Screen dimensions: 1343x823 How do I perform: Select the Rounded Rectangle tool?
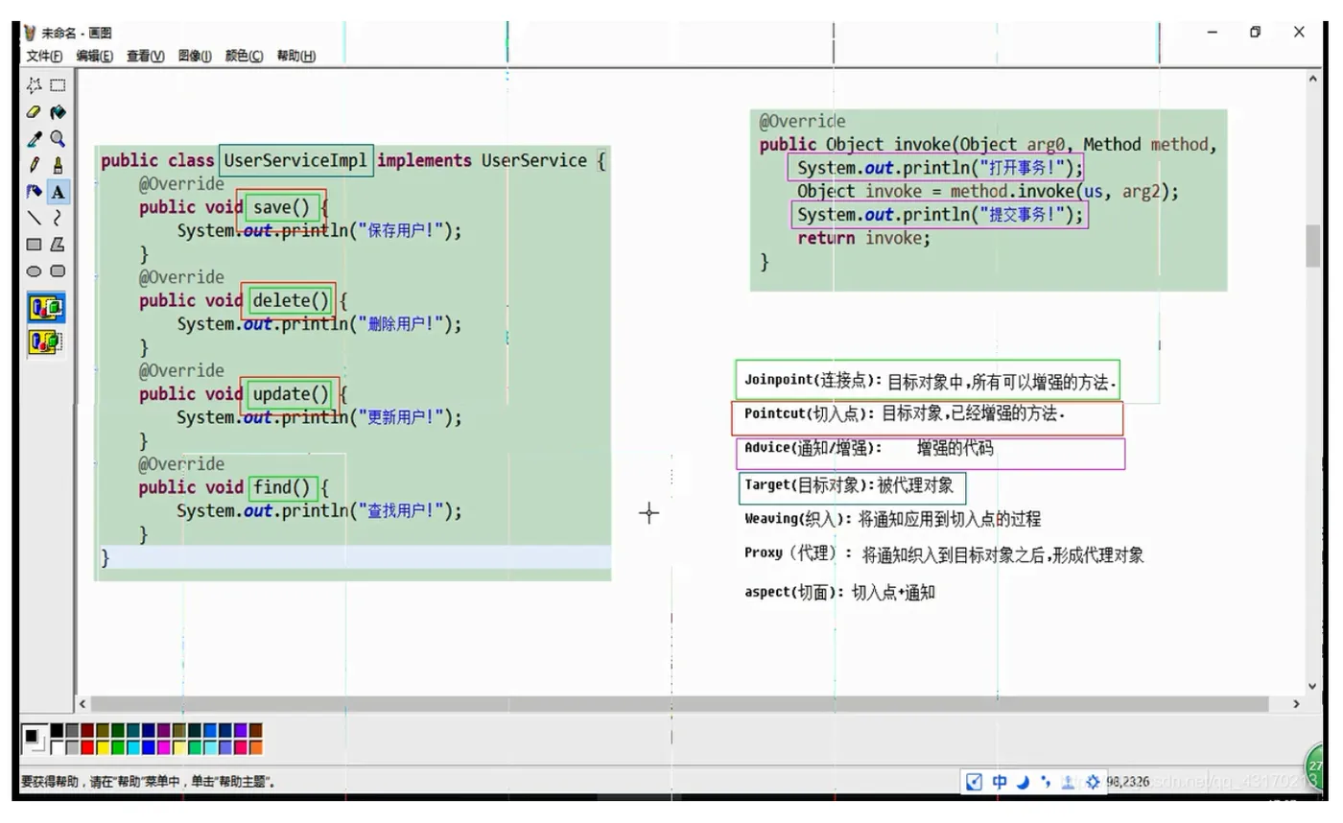coord(58,271)
